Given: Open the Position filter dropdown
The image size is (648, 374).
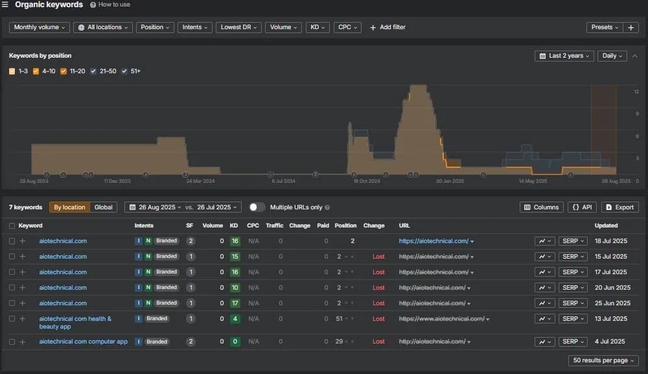Looking at the screenshot, I should [x=155, y=27].
